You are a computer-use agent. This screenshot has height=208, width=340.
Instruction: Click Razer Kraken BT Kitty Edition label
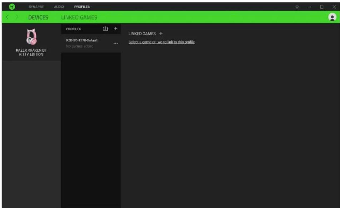click(x=32, y=53)
